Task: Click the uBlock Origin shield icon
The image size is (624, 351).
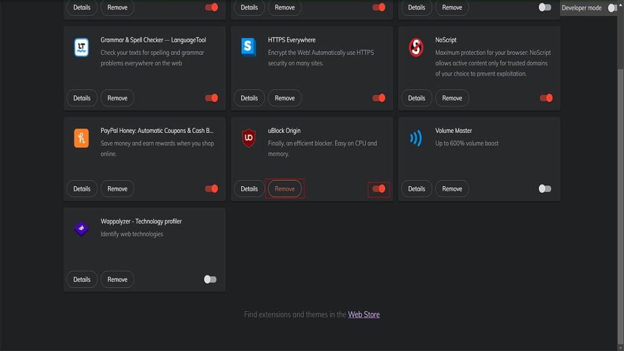Action: click(249, 138)
